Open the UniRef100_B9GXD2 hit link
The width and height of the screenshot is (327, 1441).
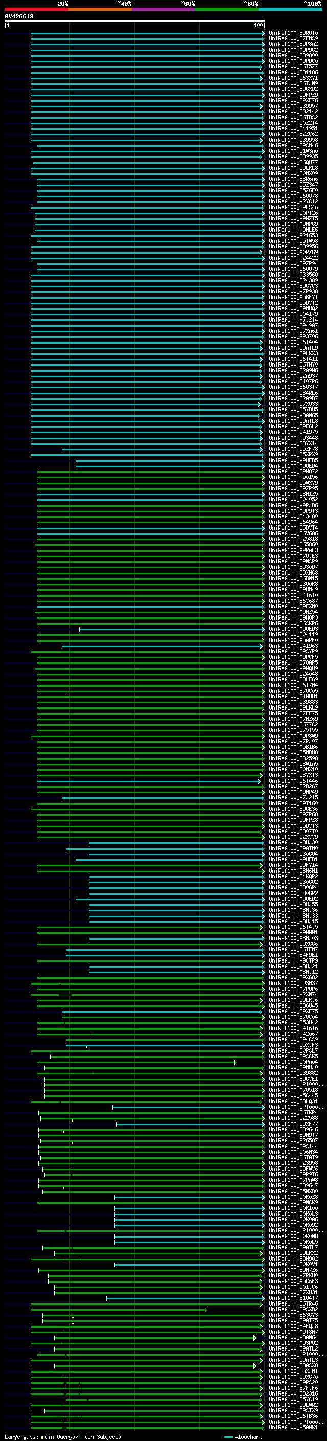coord(293,89)
